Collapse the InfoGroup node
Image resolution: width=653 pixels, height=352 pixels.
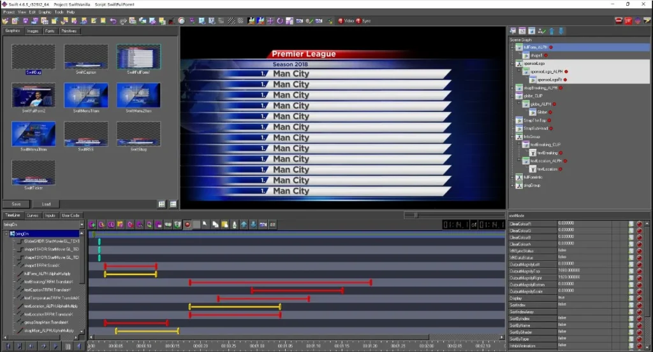click(x=512, y=137)
